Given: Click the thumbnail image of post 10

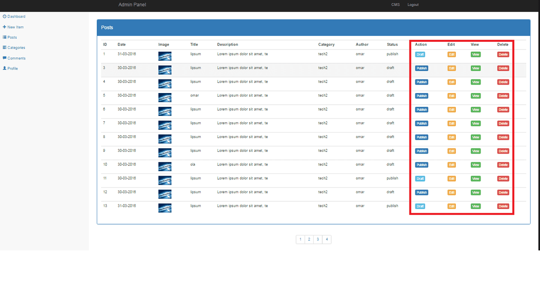Looking at the screenshot, I should point(165,166).
